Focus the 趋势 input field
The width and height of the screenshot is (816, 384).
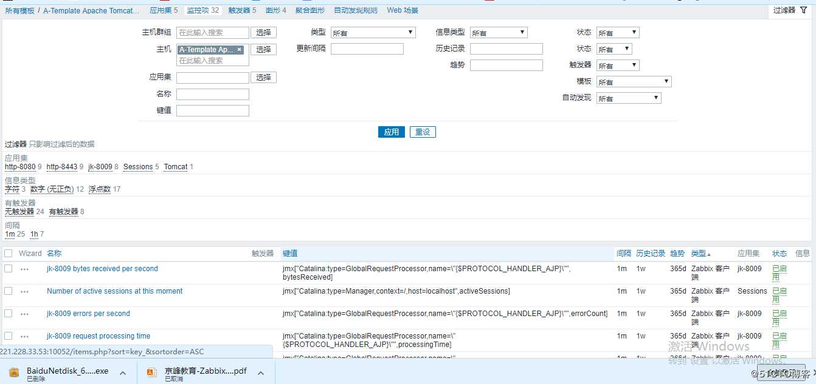[x=507, y=65]
